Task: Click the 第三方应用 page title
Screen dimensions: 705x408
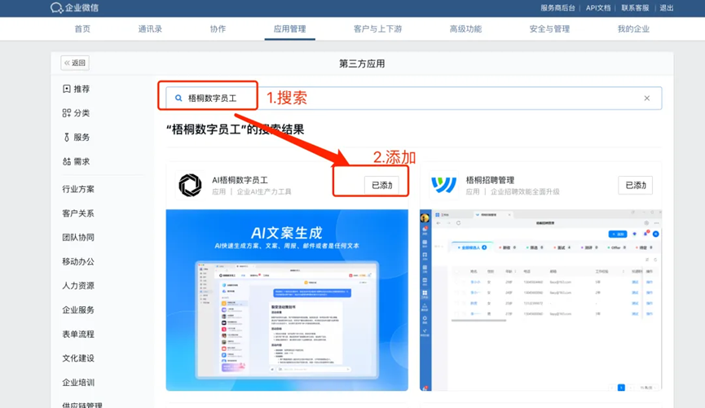Action: [x=362, y=64]
